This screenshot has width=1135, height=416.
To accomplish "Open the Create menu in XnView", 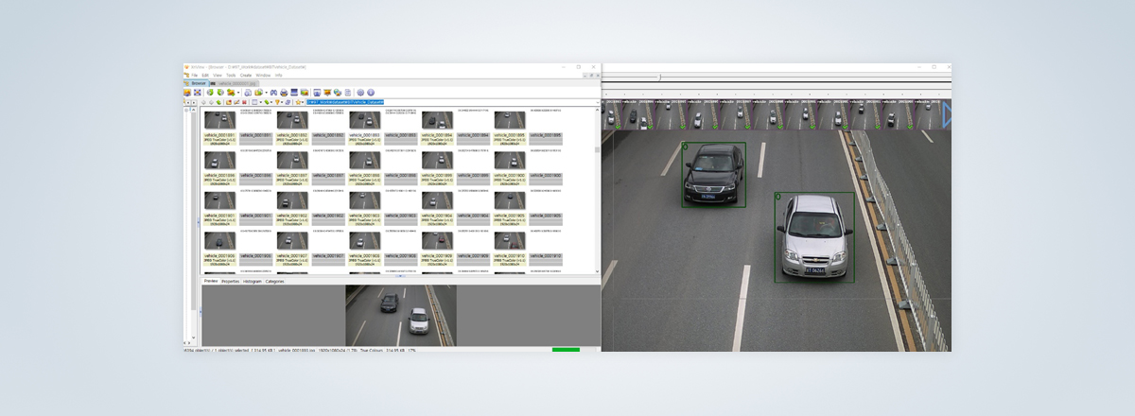I will [246, 75].
